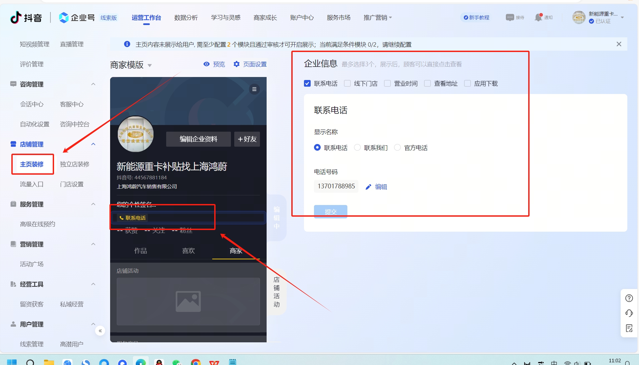Click the 新手教程 tutorial badge
This screenshot has height=365, width=639.
coord(476,17)
